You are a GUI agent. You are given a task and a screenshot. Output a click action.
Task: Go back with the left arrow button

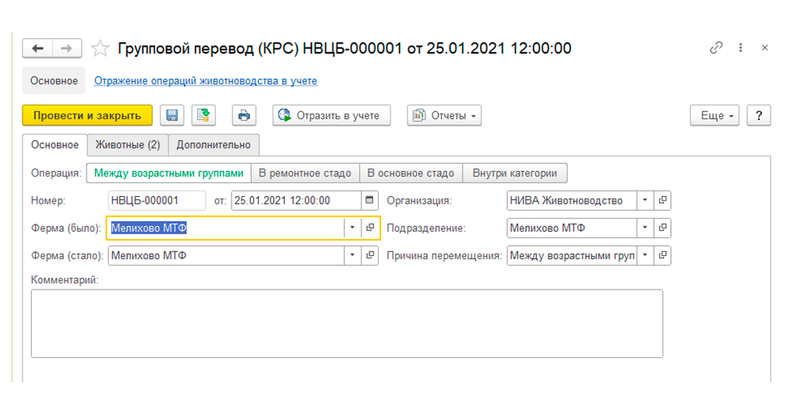point(37,48)
